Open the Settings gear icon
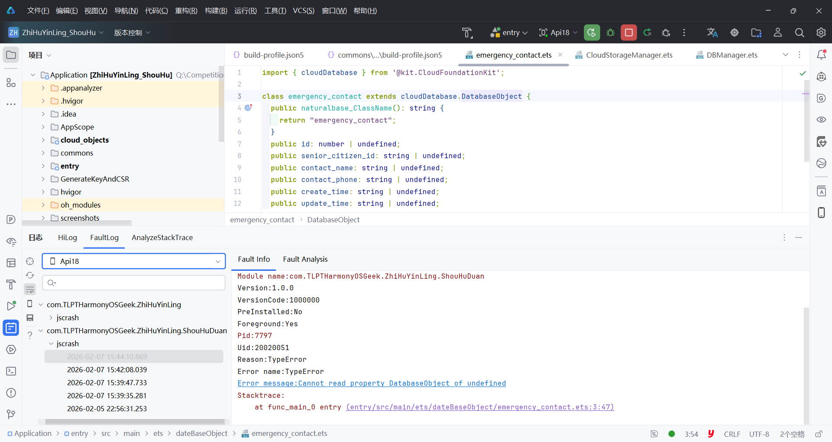The height and width of the screenshot is (442, 832). 821,32
